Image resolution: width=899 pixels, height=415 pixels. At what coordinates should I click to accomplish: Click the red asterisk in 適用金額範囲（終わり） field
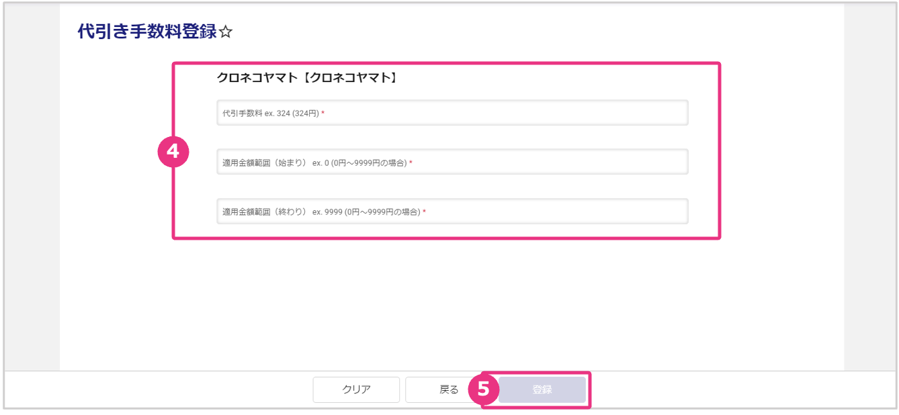[x=424, y=212]
